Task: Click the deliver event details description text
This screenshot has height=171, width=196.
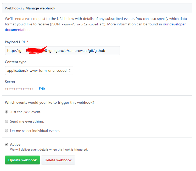Action: click(x=49, y=150)
